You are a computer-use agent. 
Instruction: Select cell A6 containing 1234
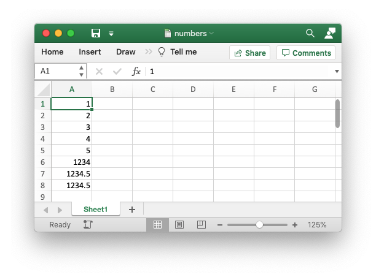coord(72,162)
